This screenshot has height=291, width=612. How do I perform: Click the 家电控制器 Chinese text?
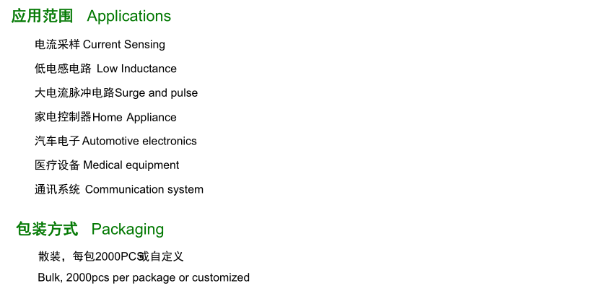tap(64, 117)
